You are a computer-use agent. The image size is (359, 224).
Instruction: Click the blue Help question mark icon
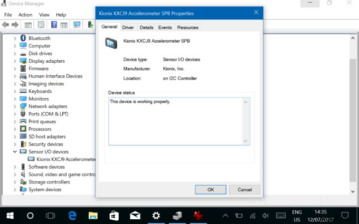point(54,24)
